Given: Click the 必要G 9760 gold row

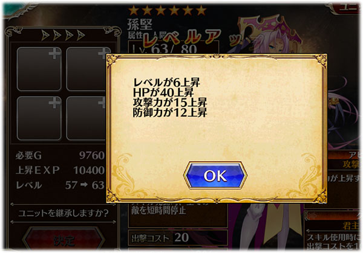Looking at the screenshot, I should point(60,156).
